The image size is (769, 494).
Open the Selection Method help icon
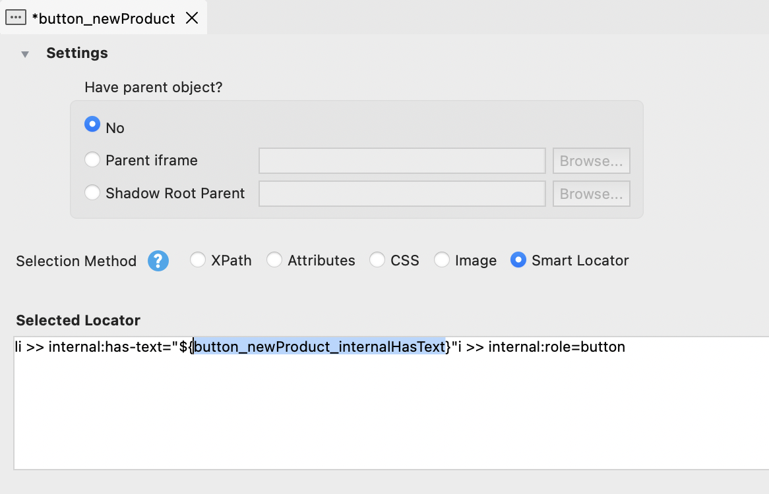pyautogui.click(x=158, y=261)
